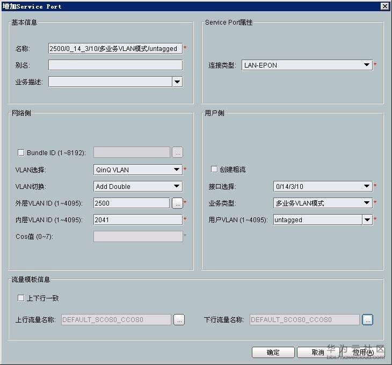This screenshot has width=392, height=365.
Task: Click the 上行流量名称 DEFAULT_SCOS0_CCOS0 field
Action: pos(116,319)
